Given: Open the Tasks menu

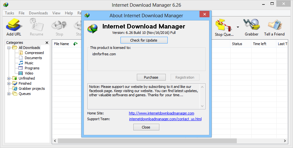Looking at the screenshot, I should 10,13.
